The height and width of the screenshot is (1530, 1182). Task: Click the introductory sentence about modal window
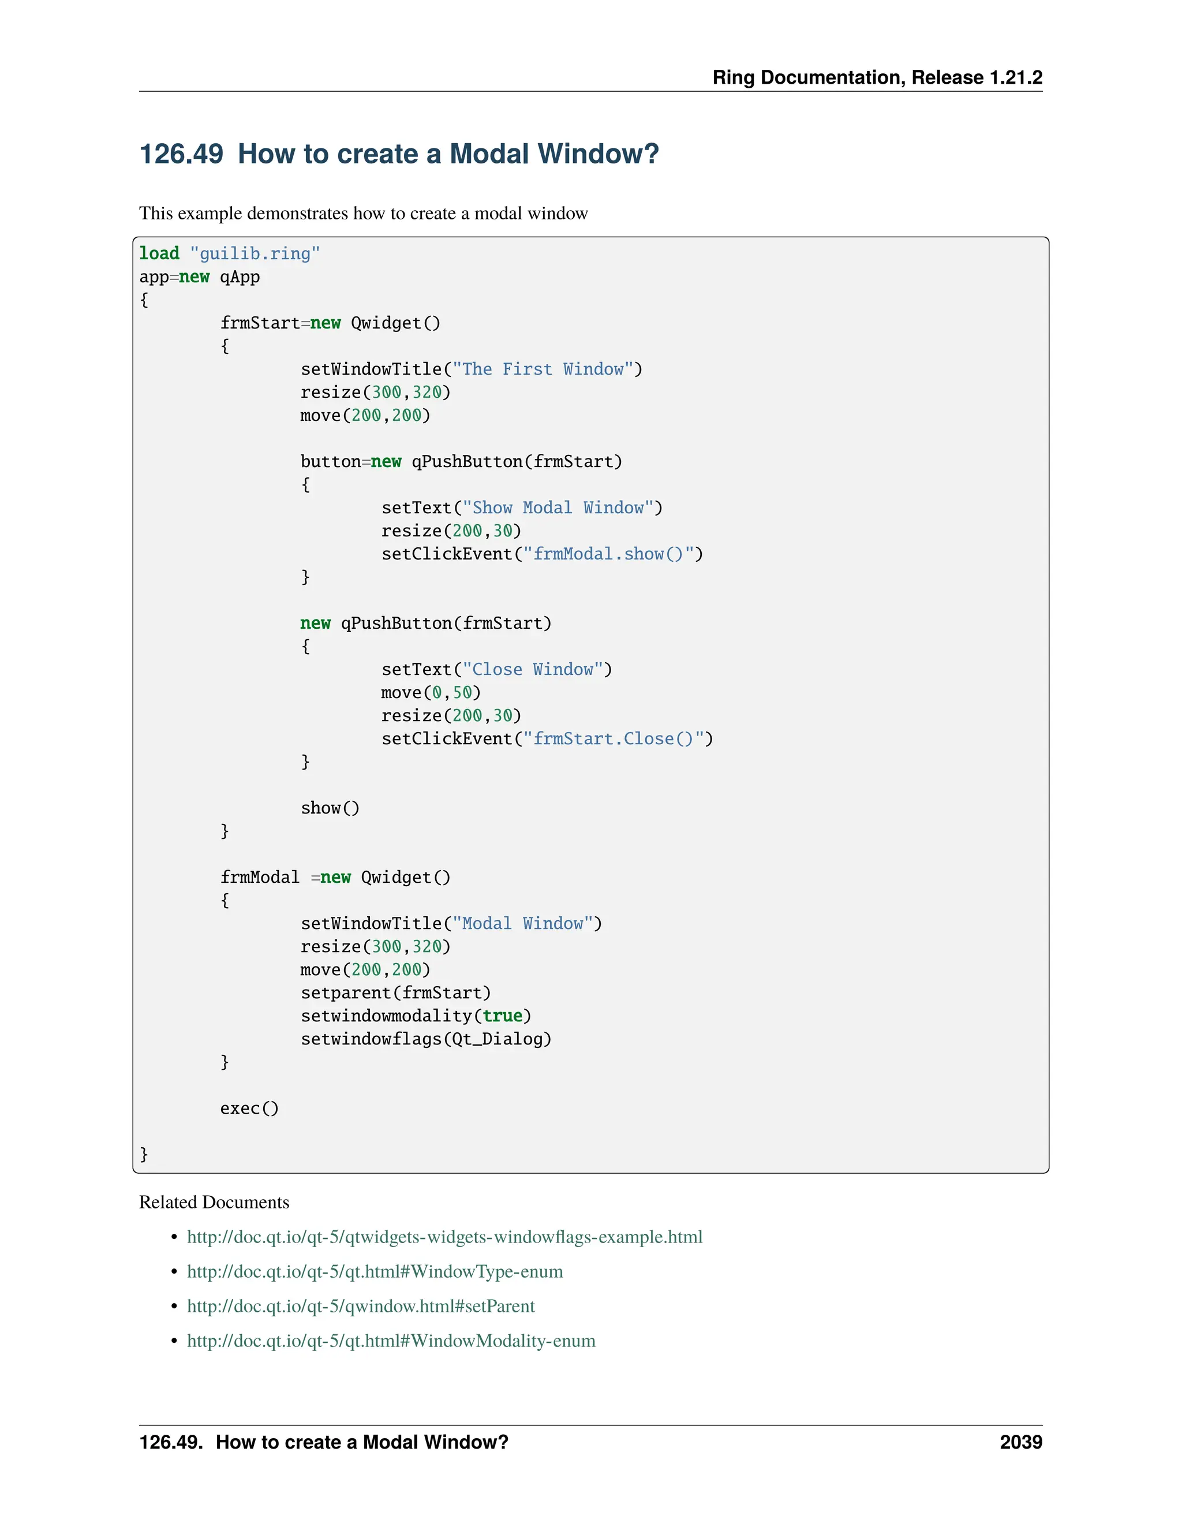pyautogui.click(x=362, y=214)
